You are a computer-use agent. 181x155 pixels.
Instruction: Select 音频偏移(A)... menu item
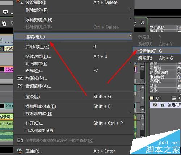pyautogui.click(x=73, y=86)
